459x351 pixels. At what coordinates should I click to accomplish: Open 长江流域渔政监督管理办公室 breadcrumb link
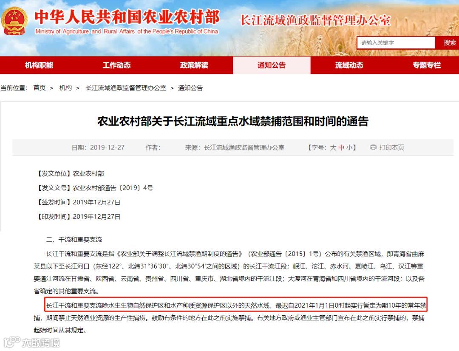(x=126, y=88)
